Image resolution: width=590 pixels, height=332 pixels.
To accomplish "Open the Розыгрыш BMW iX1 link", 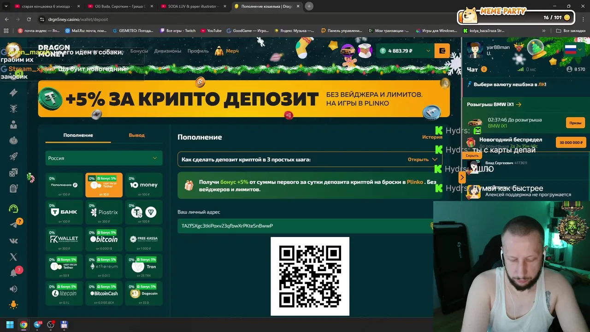I will [x=494, y=105].
